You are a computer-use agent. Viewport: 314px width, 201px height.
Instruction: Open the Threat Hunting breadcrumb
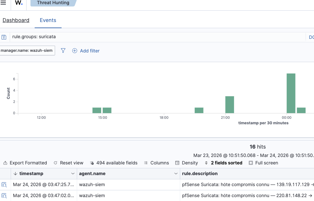click(53, 3)
